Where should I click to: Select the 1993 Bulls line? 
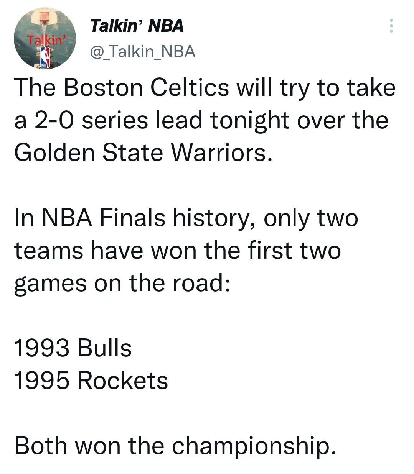point(73,348)
